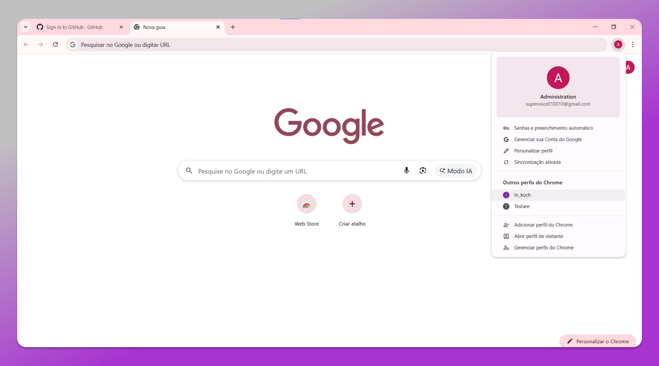Click the Google account avatar on page

point(629,68)
